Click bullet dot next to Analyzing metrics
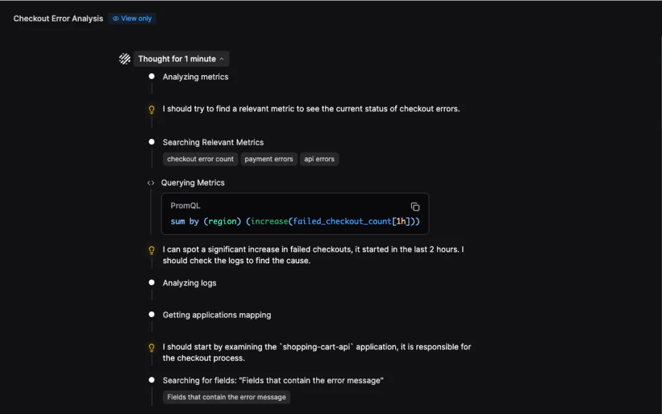Viewport: 662px width, 414px height. click(152, 76)
